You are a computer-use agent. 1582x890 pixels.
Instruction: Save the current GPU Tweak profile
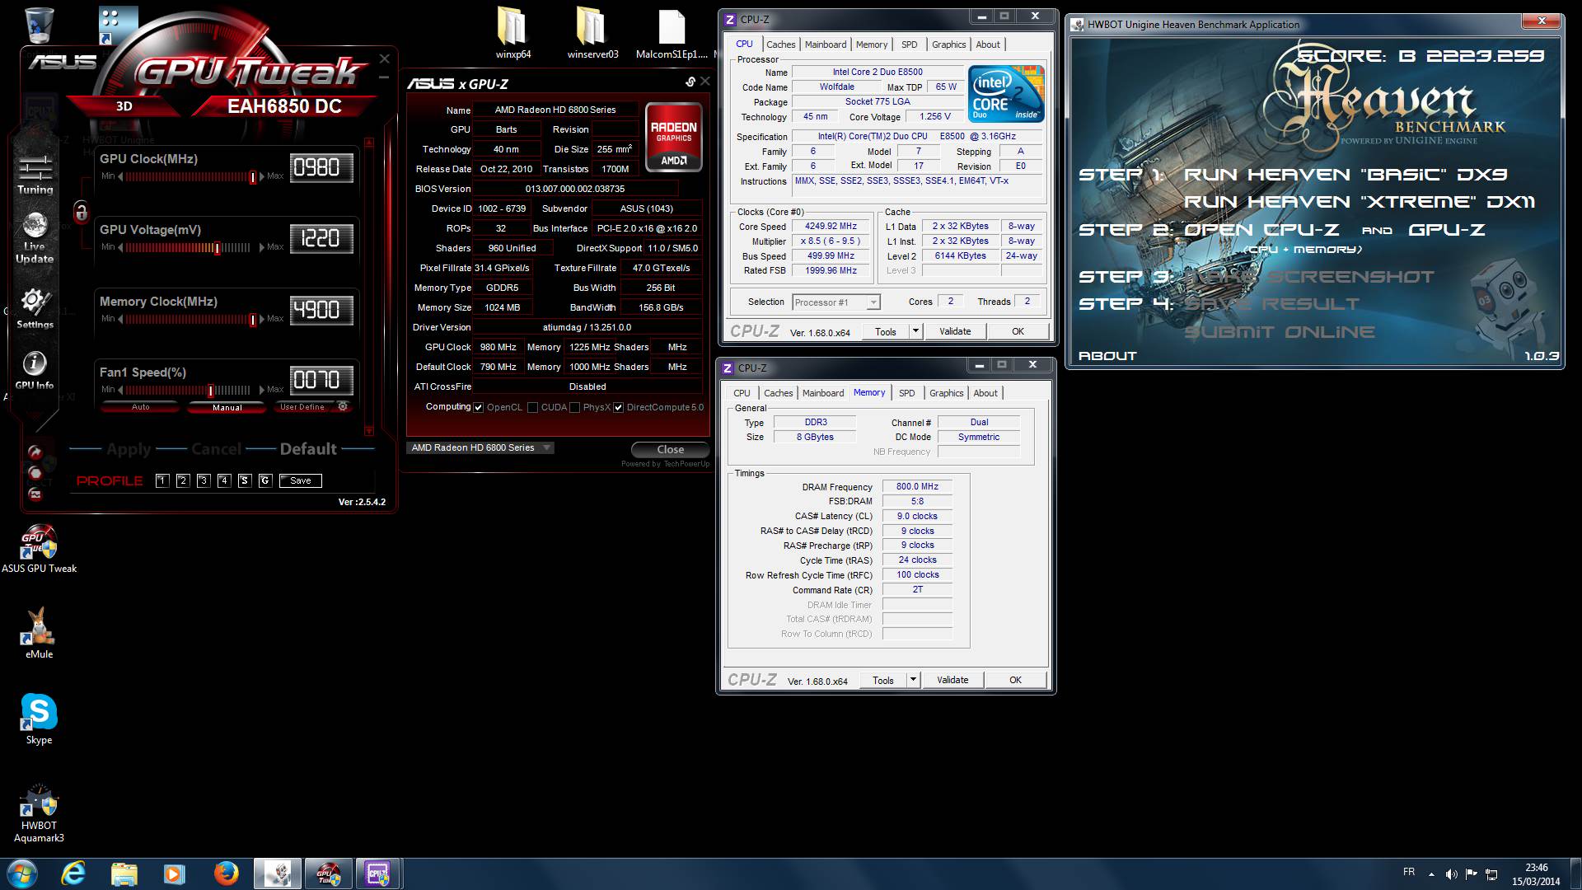tap(300, 480)
